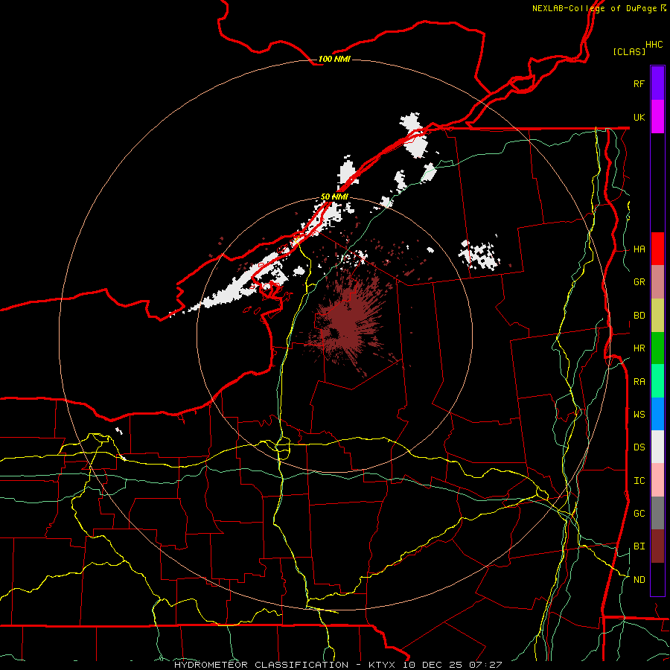Click the GR pinkish legend color block
The image size is (670, 670).
(x=657, y=282)
